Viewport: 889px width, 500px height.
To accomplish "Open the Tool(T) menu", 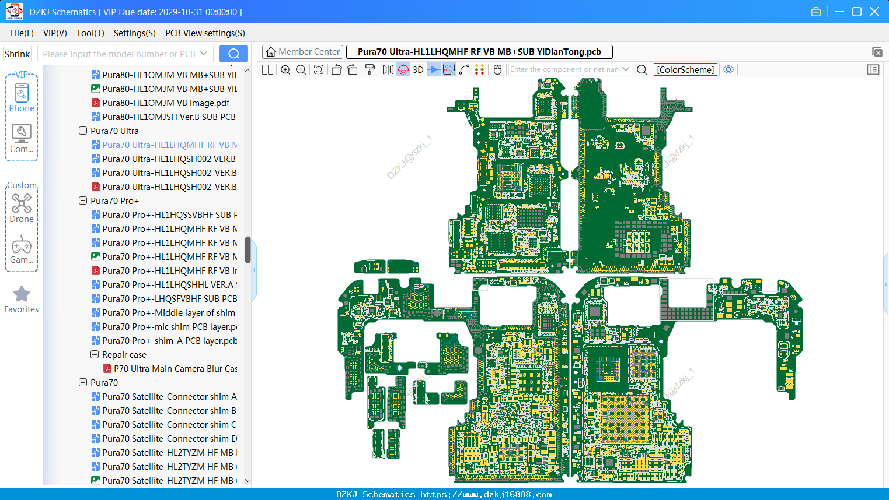I will pos(90,33).
